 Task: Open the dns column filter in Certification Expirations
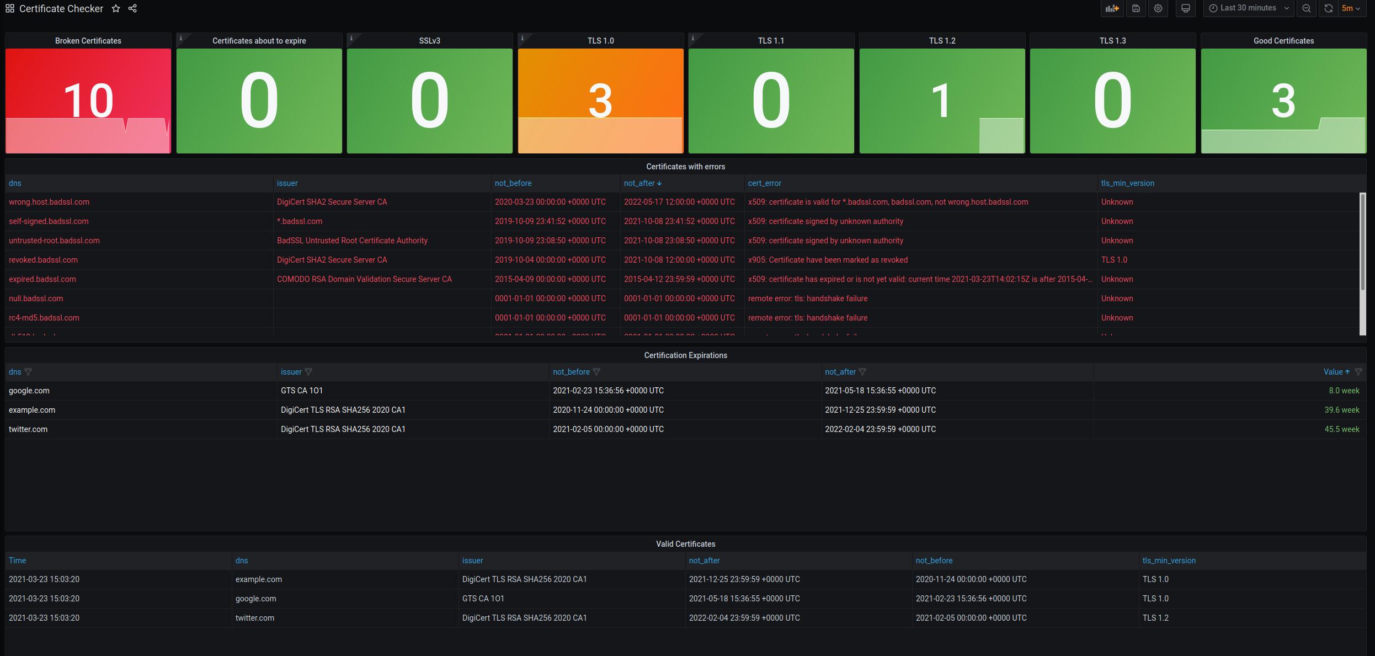[x=28, y=372]
